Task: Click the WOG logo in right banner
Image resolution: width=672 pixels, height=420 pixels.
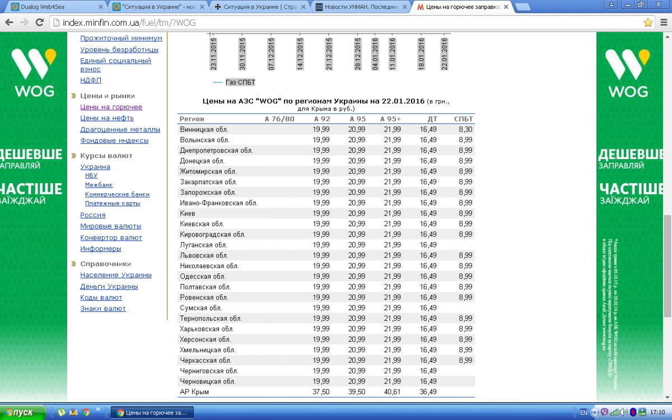Action: pyautogui.click(x=628, y=73)
